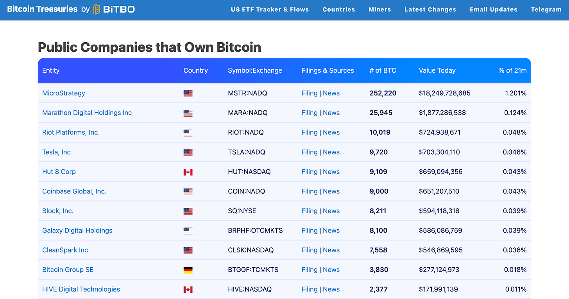569x299 pixels.
Task: Open the HIVE Digital Technologies link
Action: (x=81, y=289)
